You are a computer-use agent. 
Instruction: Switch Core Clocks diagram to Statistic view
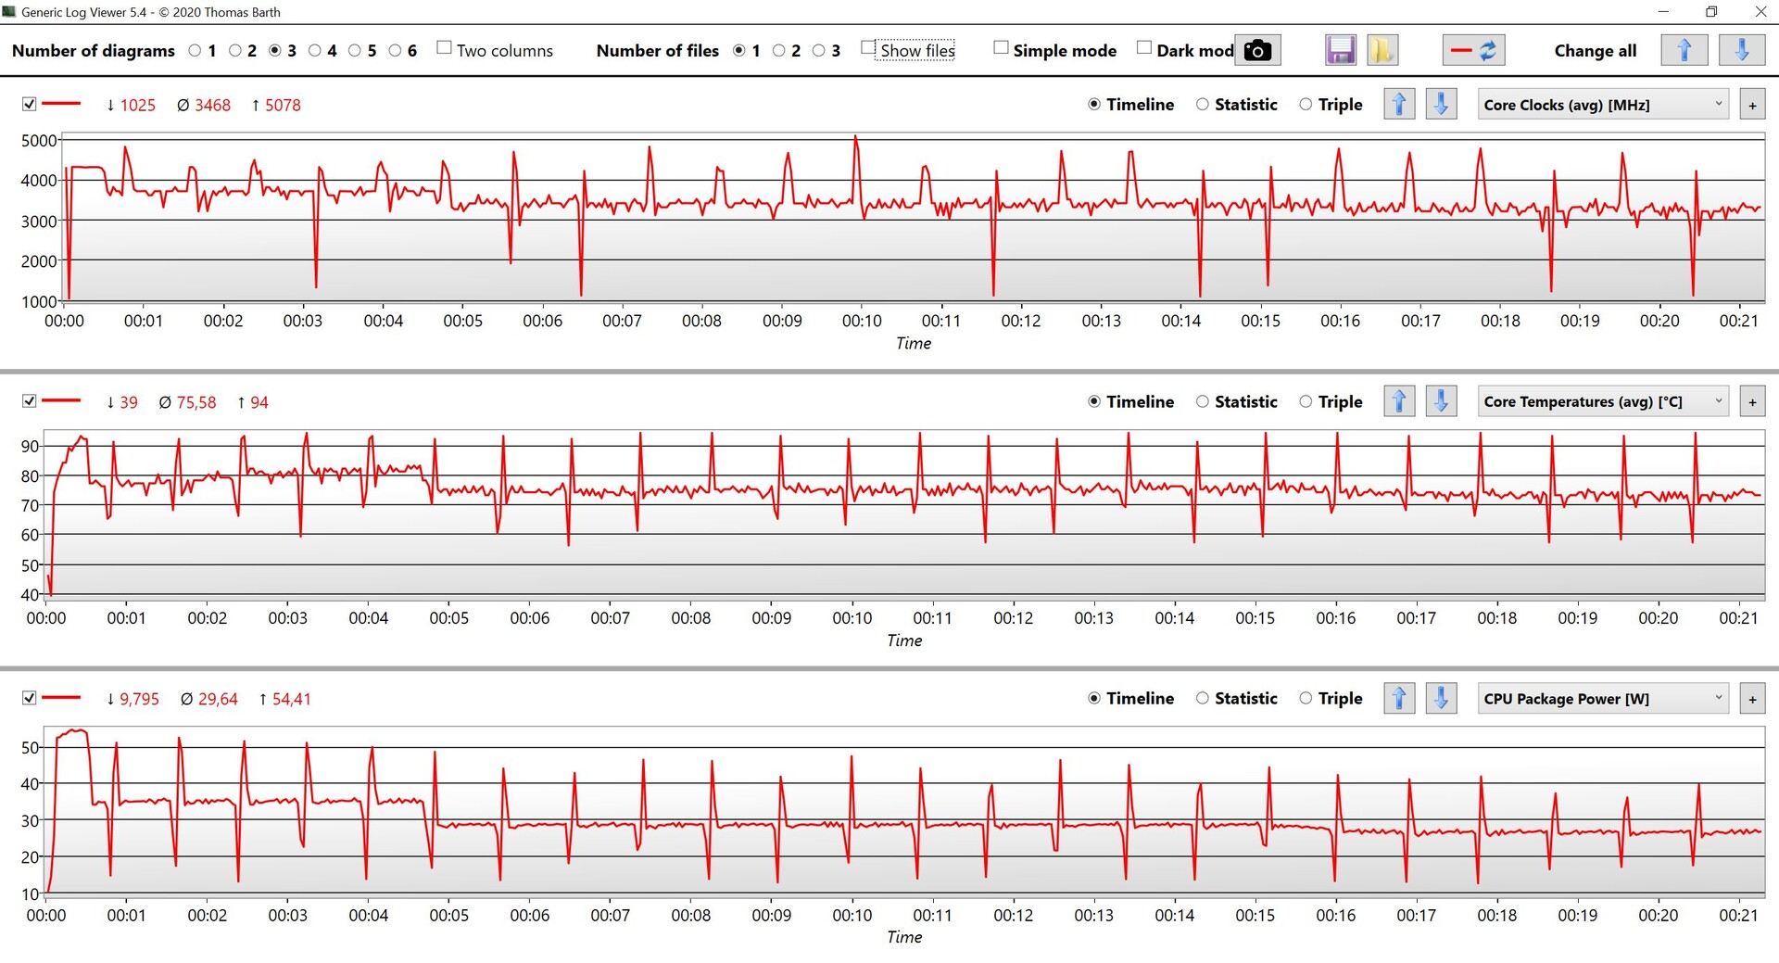(1203, 105)
